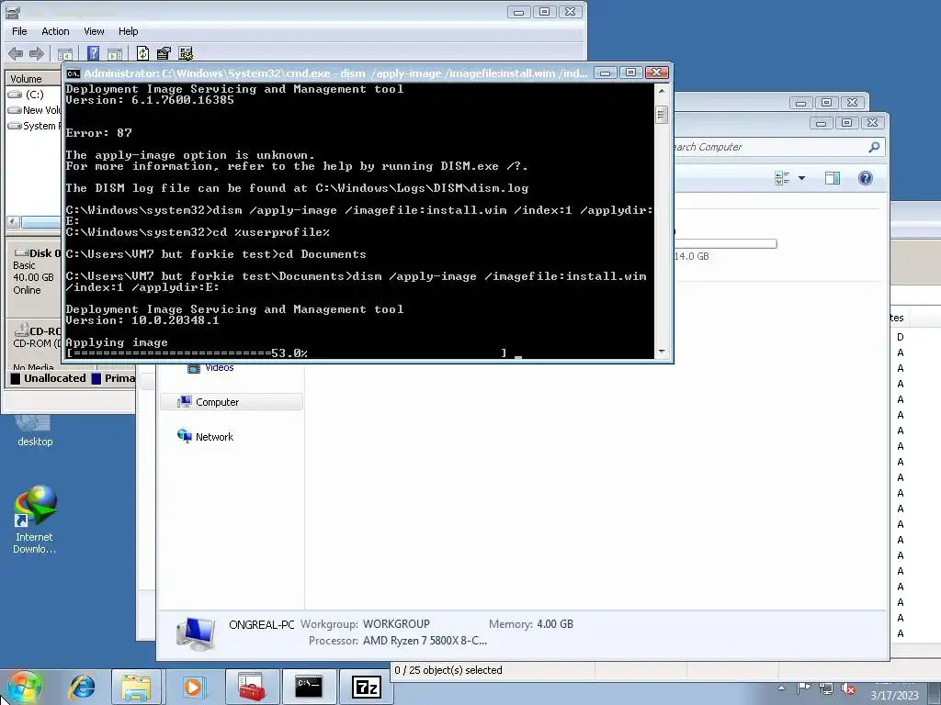
Task: Click the Explorer help question mark icon
Action: click(865, 178)
